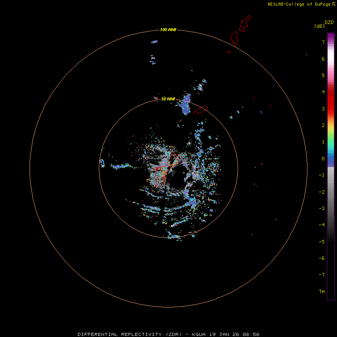Click the -4 value on color scale
337x337 pixels.
[x=322, y=225]
